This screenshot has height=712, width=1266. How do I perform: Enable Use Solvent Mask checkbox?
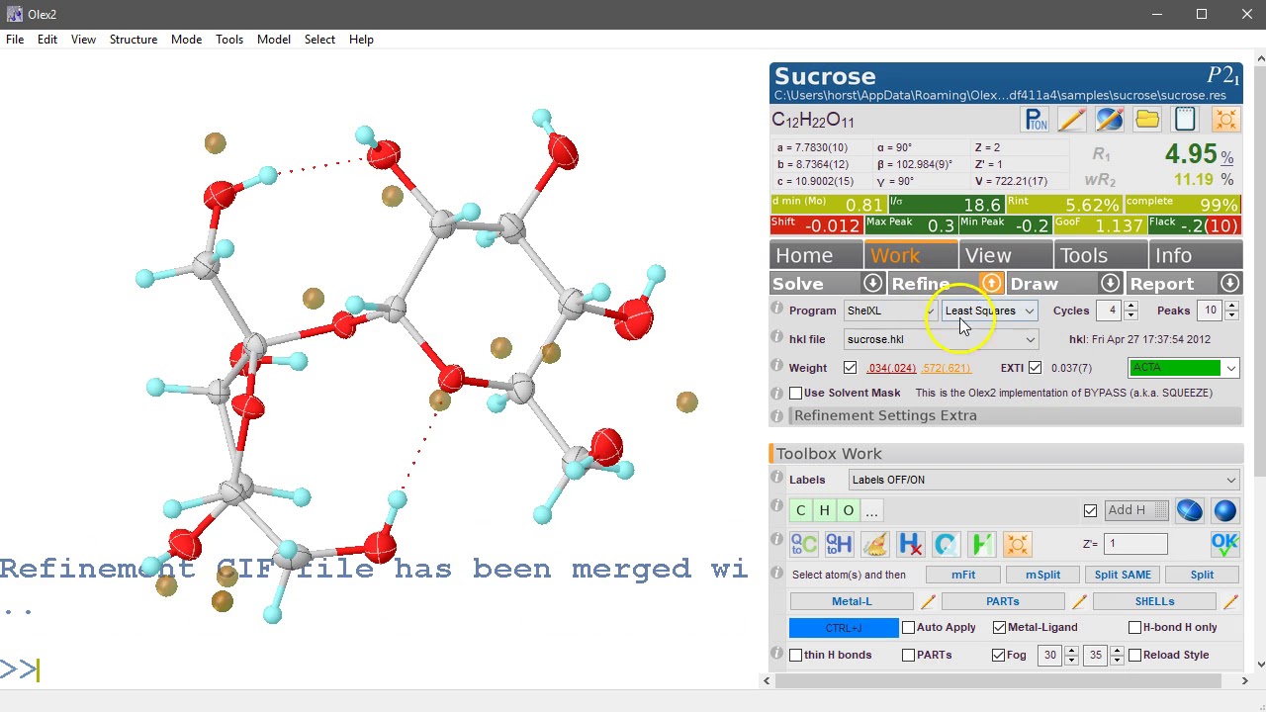coord(795,393)
